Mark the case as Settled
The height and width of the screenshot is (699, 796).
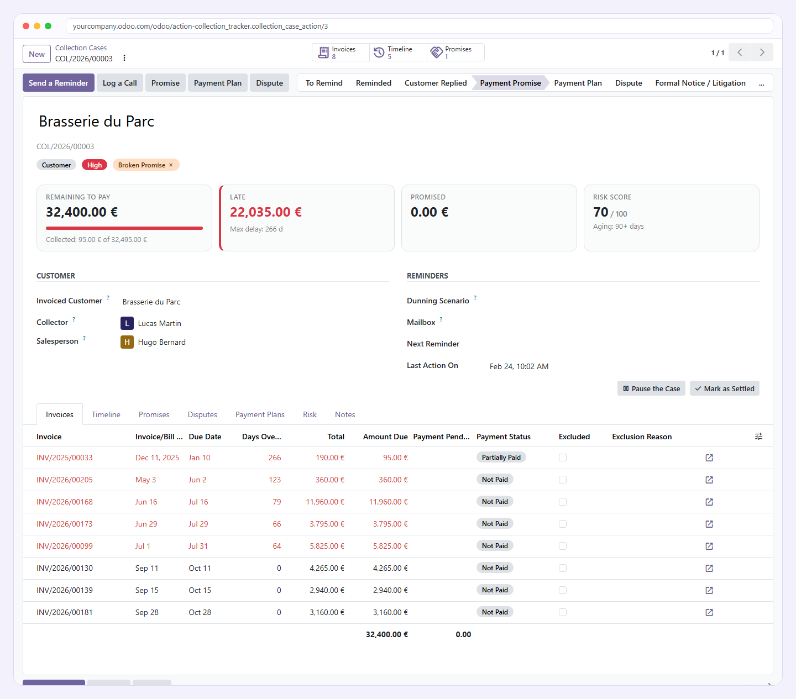725,388
